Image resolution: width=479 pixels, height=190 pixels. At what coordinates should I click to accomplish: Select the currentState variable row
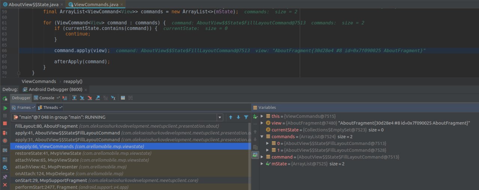(x=369, y=130)
